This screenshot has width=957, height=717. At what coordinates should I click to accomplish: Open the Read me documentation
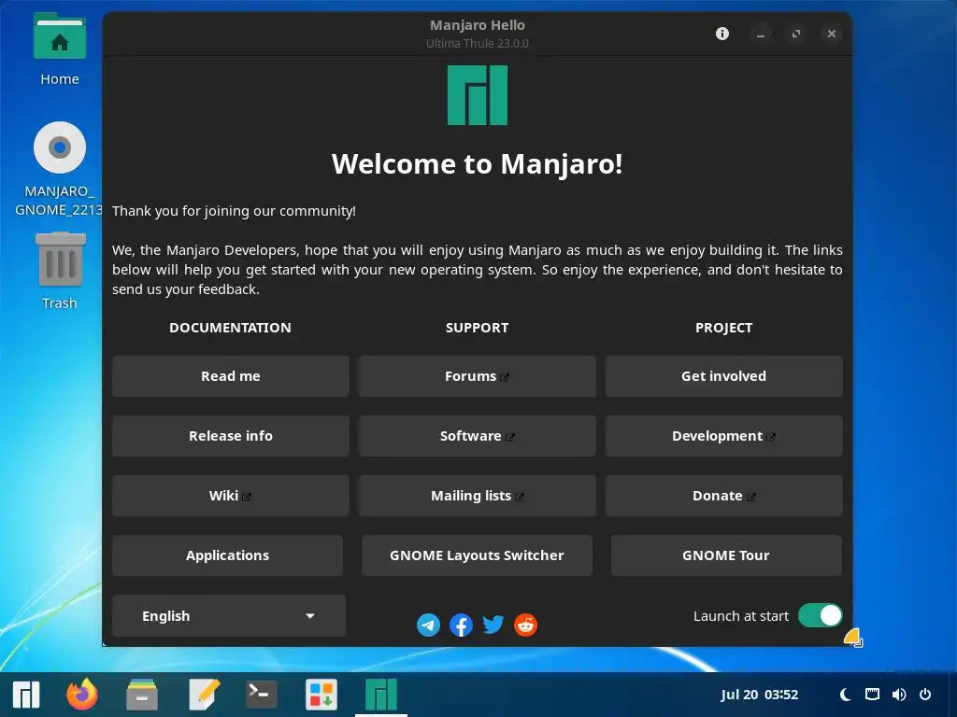pos(231,376)
